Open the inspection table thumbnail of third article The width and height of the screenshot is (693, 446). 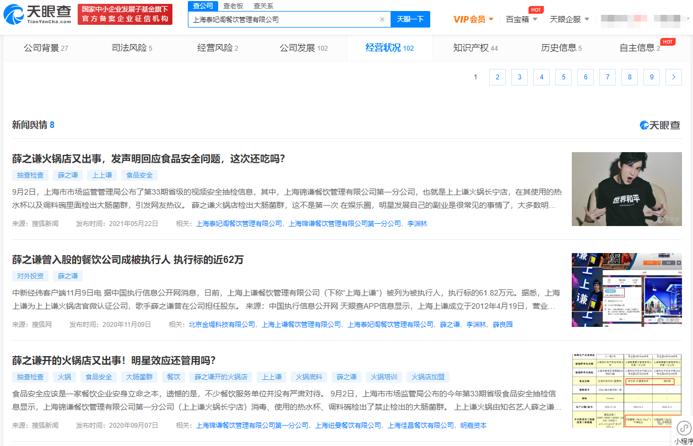pyautogui.click(x=626, y=391)
